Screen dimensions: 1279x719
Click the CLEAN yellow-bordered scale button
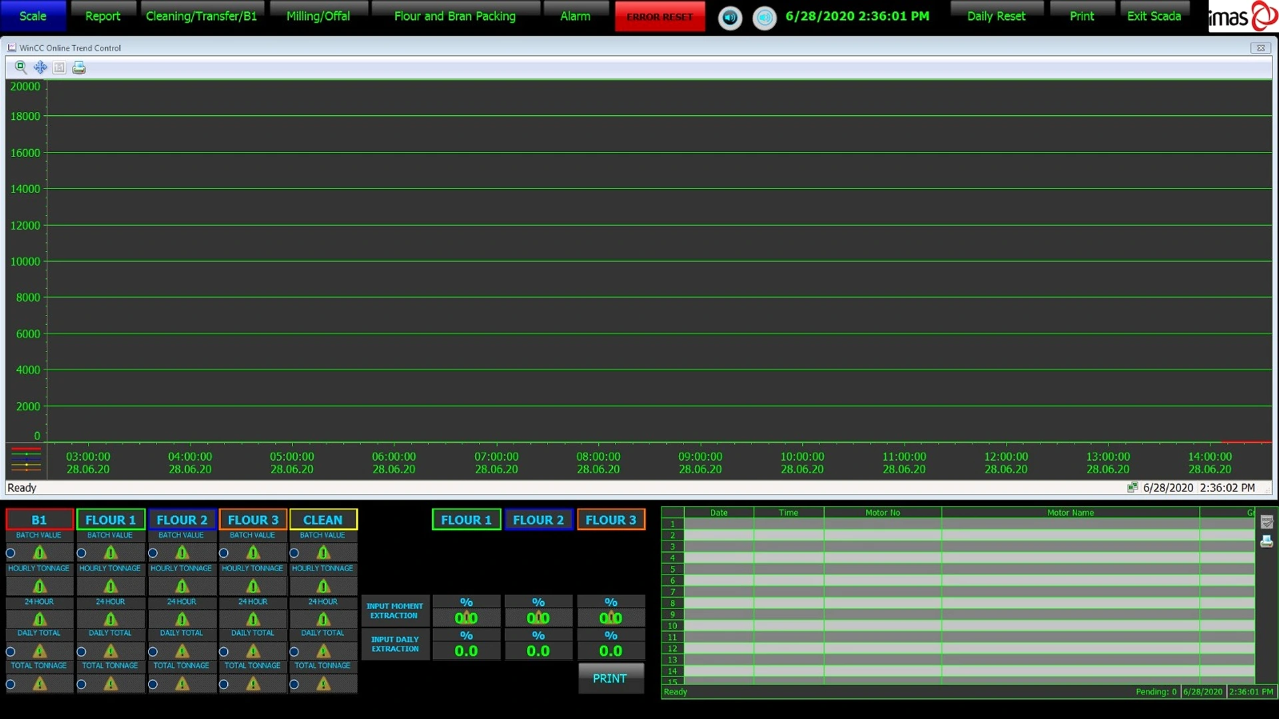[x=323, y=519]
